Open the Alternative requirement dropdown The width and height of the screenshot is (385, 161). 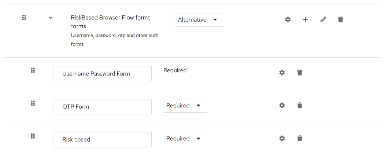(199, 20)
